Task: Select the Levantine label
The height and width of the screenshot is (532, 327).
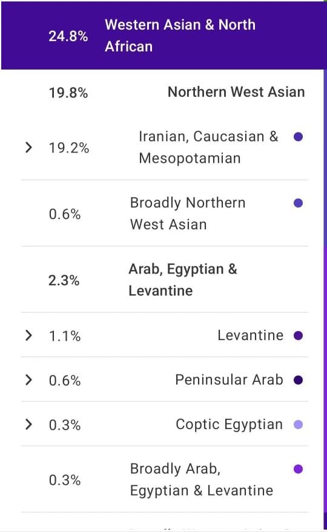Action: click(x=250, y=335)
